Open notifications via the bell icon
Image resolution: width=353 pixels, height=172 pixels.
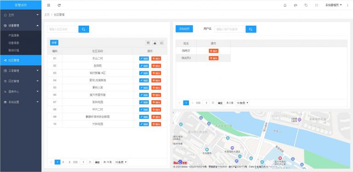coord(285,5)
